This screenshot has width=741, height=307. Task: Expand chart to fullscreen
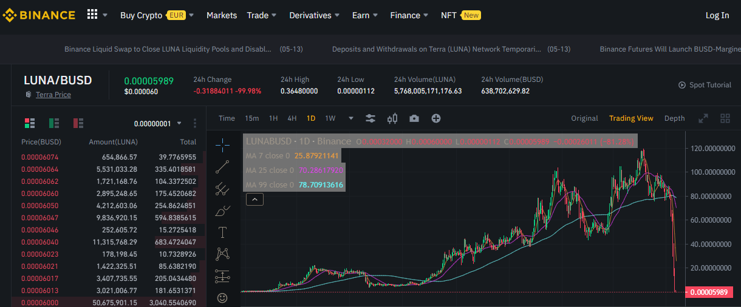pos(703,118)
